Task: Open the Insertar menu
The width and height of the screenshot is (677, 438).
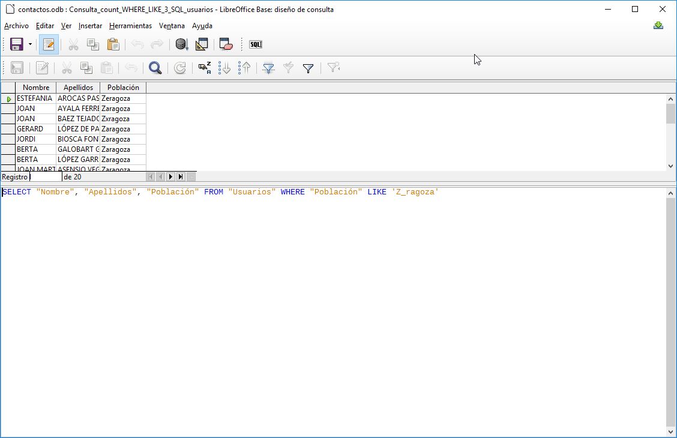Action: pos(90,26)
